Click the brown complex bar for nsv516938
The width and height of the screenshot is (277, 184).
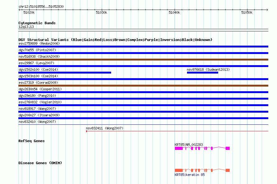(x=143, y=60)
